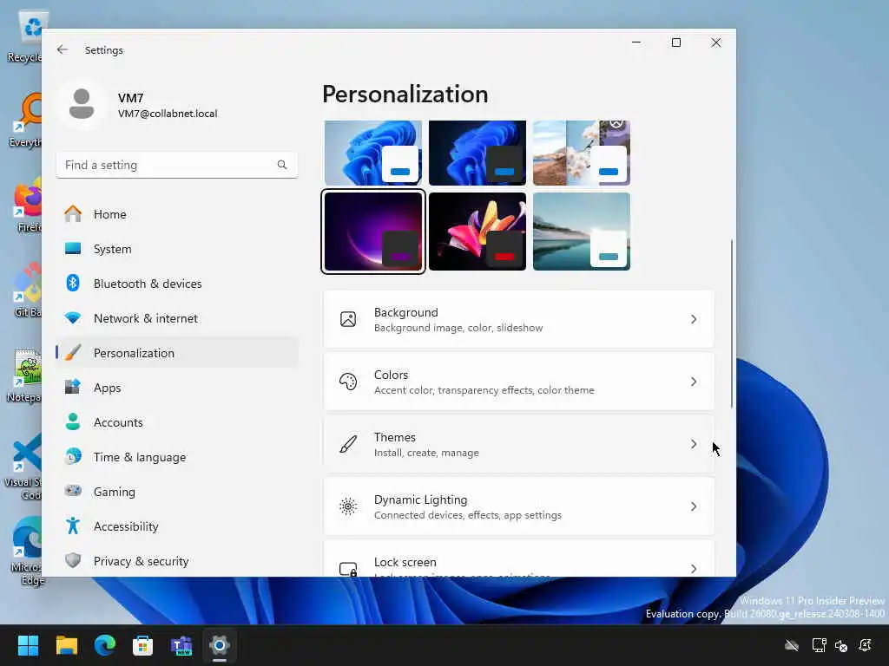Select the Apps category label

coord(107,388)
